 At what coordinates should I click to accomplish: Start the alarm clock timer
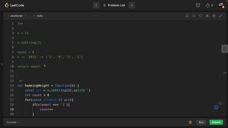pos(198,5)
